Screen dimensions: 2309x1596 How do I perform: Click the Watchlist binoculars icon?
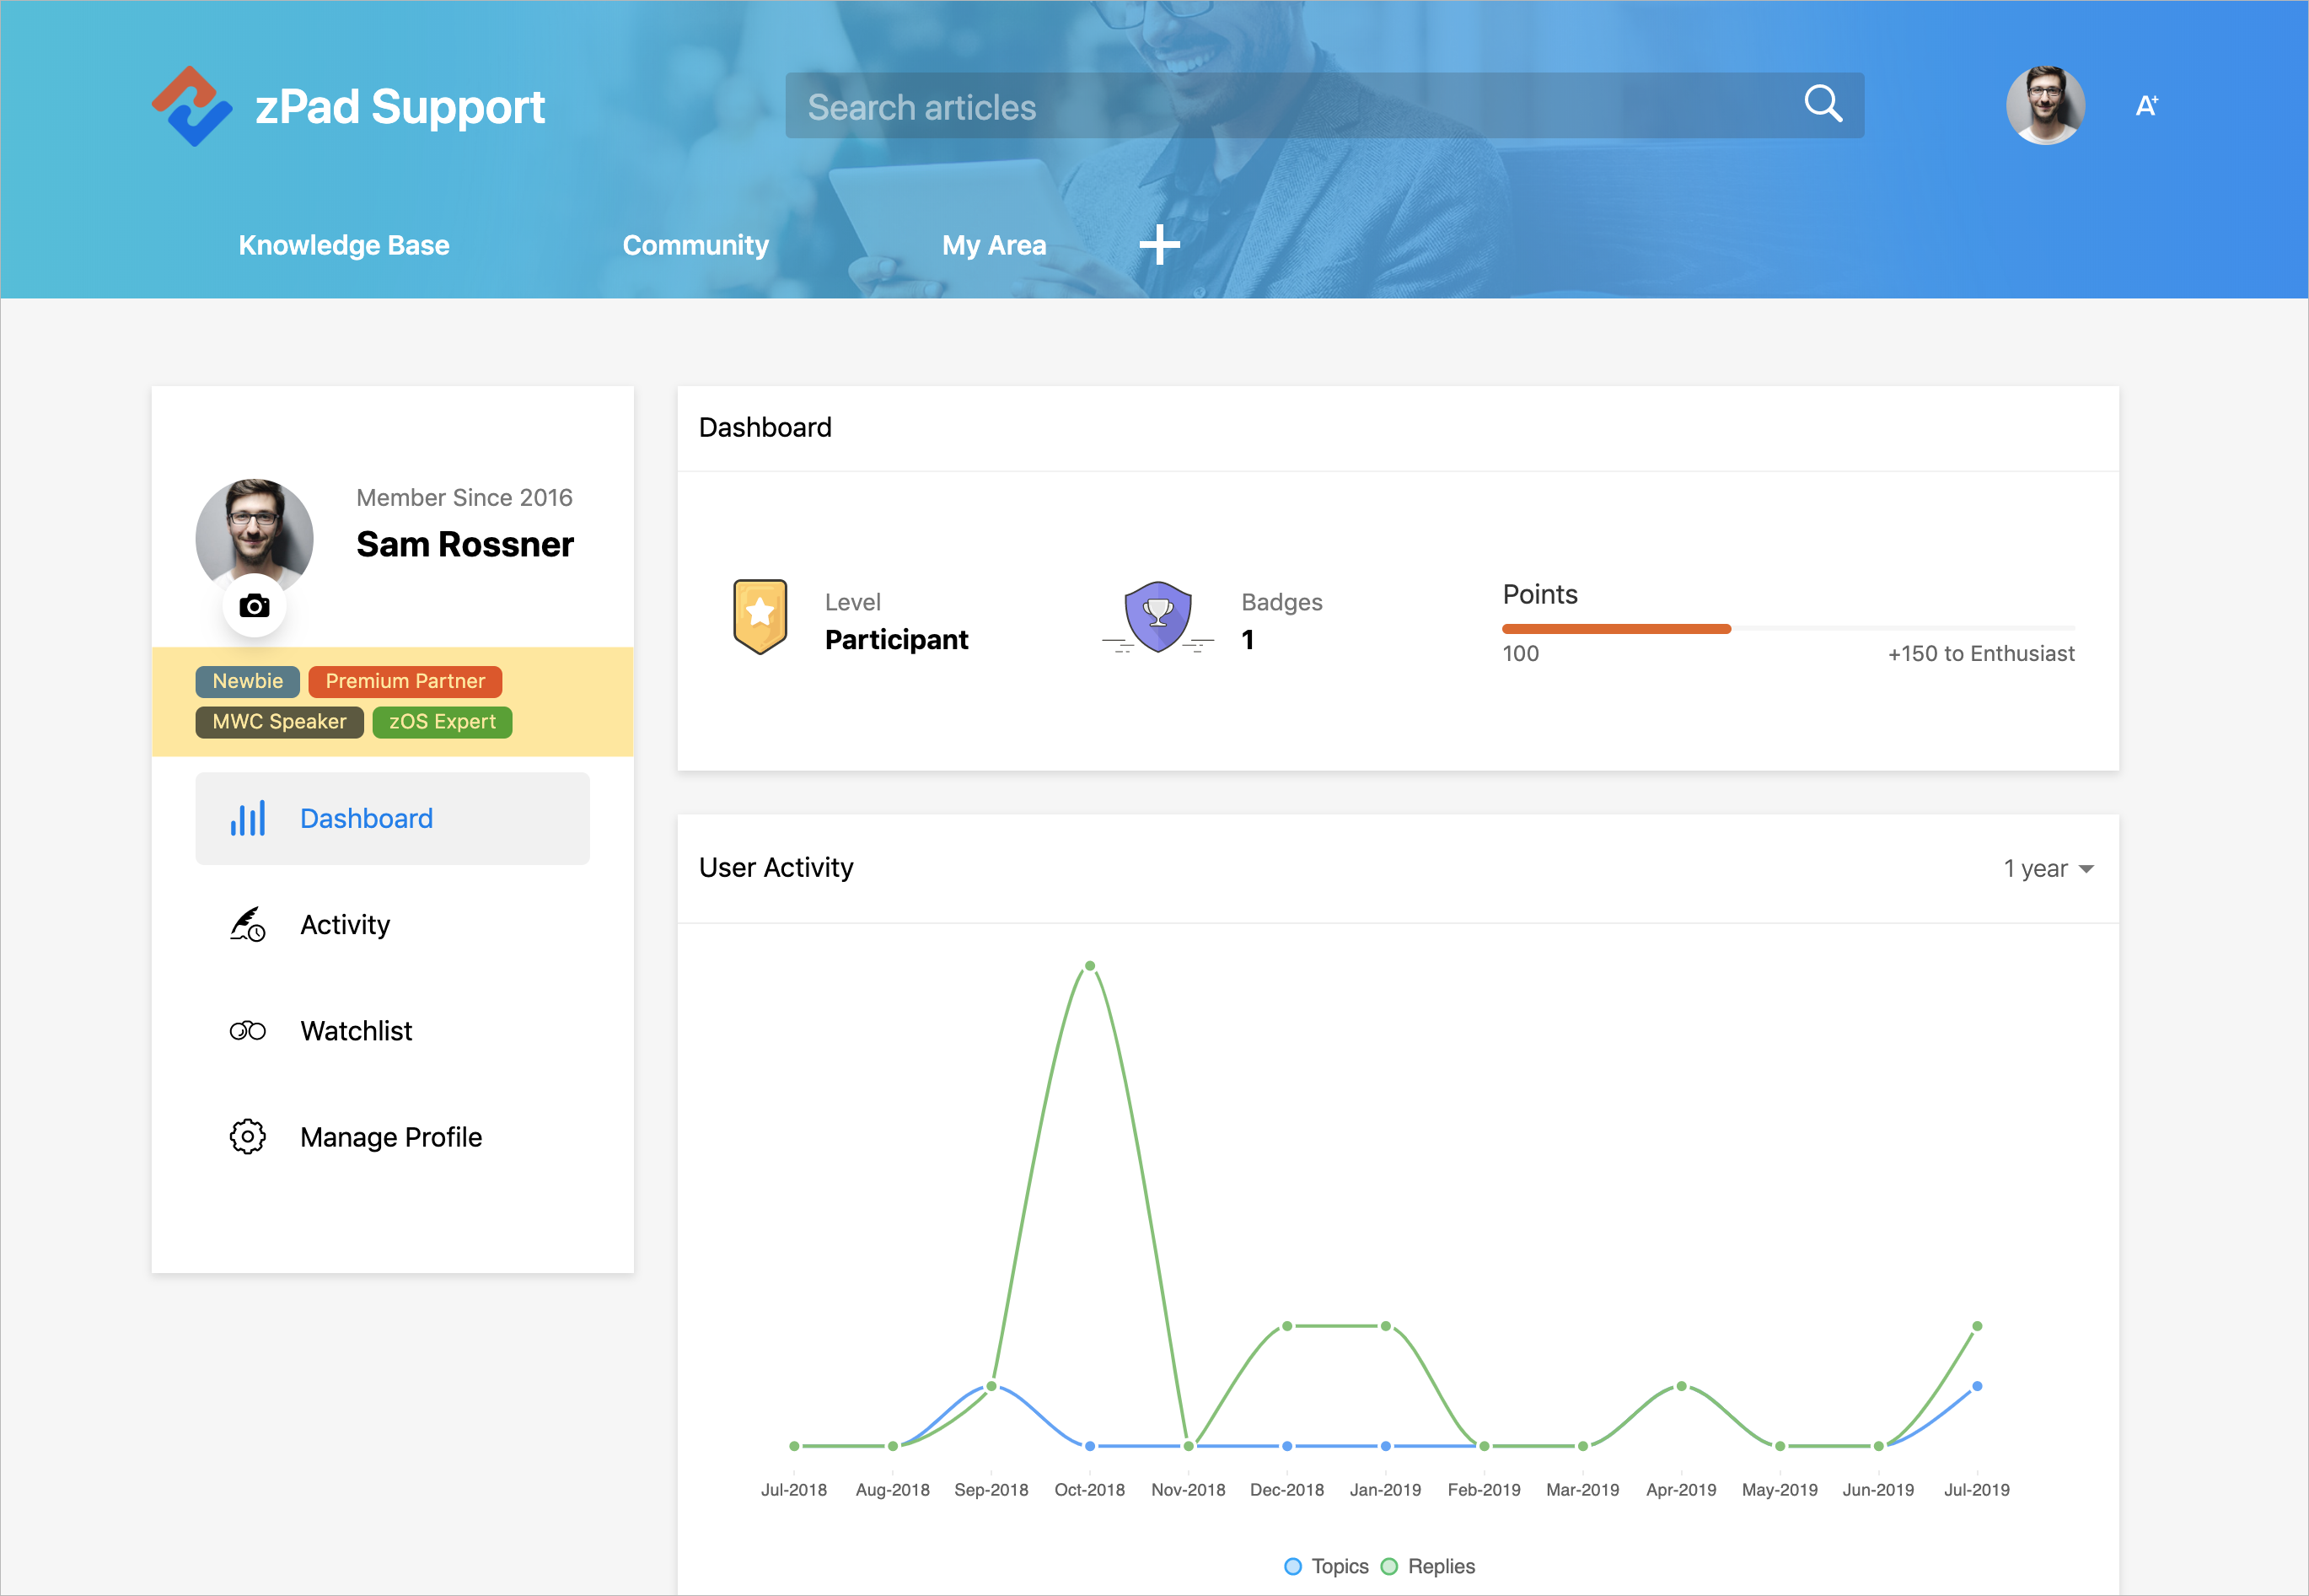click(x=247, y=1031)
